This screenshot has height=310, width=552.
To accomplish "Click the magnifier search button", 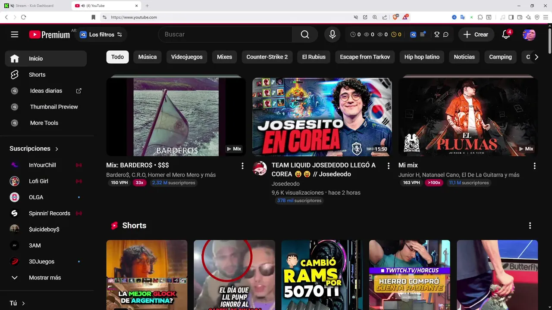I will point(305,34).
